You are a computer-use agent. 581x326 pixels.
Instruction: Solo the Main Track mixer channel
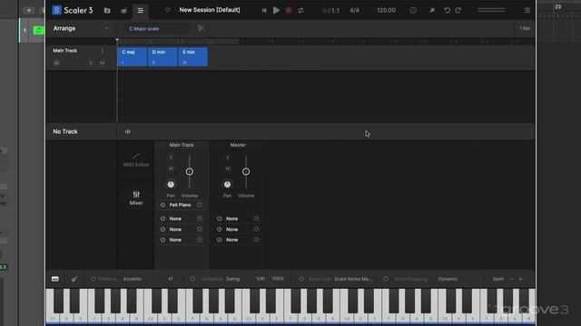[171, 158]
